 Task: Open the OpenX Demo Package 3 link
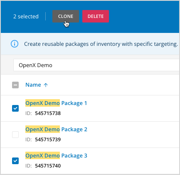click(x=56, y=156)
